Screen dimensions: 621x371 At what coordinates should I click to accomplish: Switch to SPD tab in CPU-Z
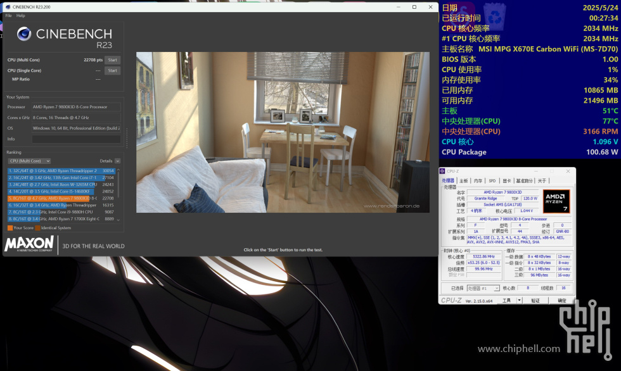click(x=492, y=181)
